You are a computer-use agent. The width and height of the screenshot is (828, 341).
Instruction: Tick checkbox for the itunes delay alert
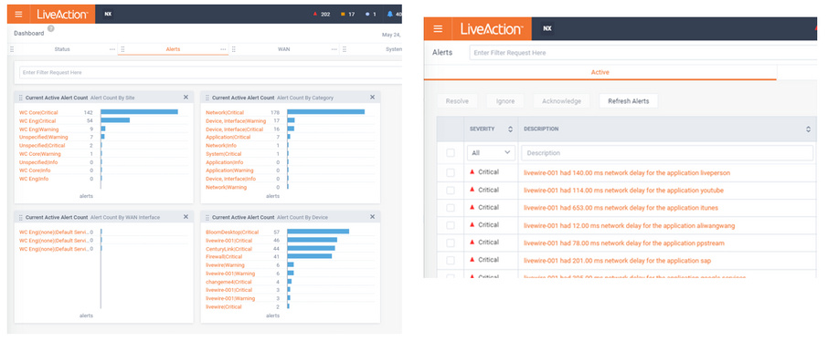451,208
